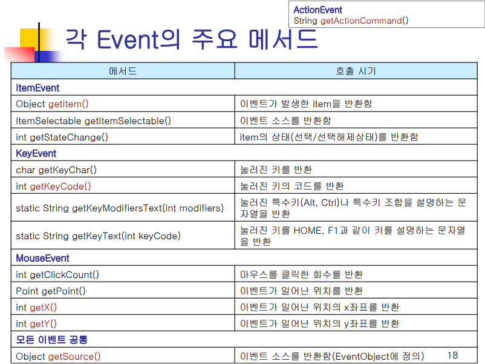Click the '모든 이벤트 공통' section heading
This screenshot has width=485, height=364.
tap(51, 340)
